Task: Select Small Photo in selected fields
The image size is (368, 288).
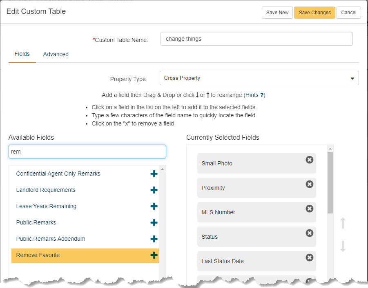Action: pos(256,163)
